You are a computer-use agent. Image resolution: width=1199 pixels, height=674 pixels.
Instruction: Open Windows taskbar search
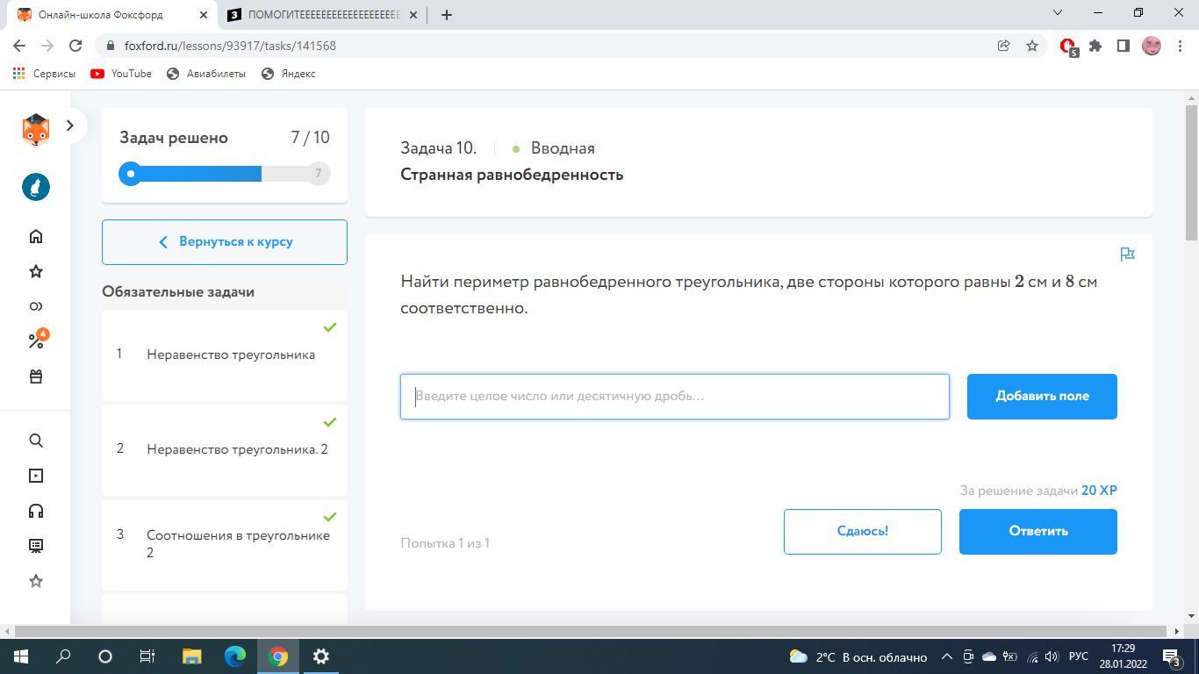[x=63, y=656]
